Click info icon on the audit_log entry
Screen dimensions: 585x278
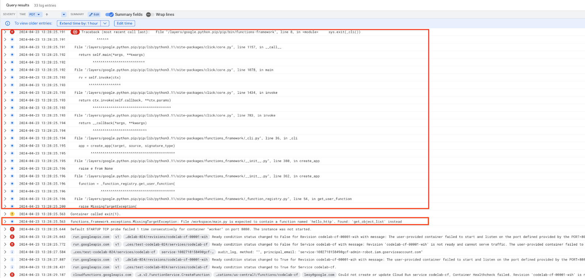(12, 252)
